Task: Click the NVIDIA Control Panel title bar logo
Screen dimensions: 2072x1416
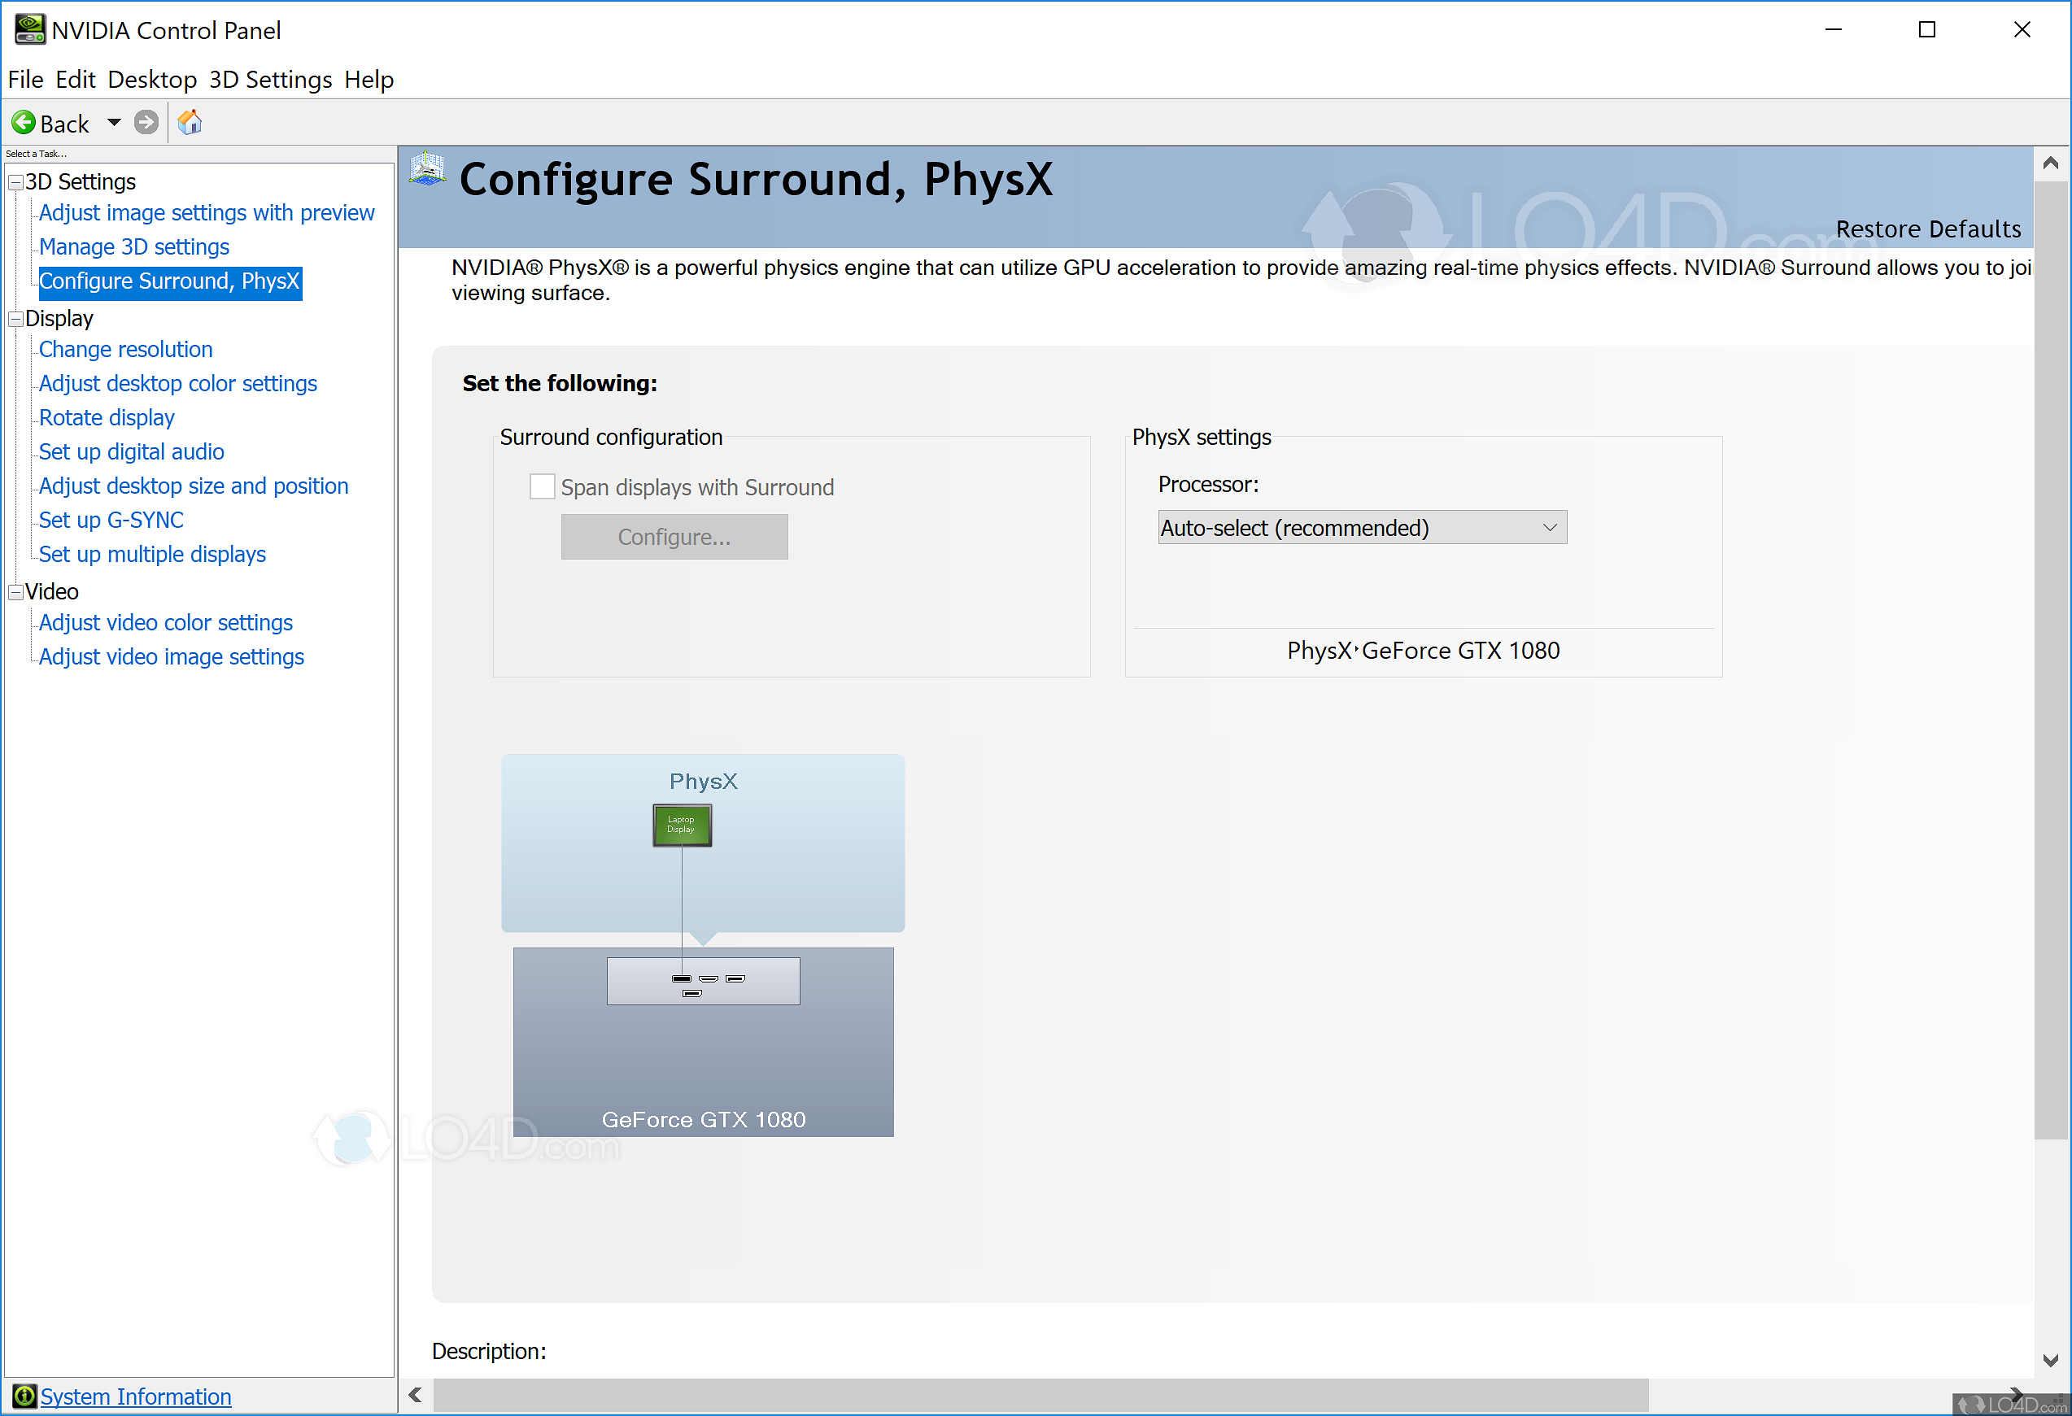Action: click(x=29, y=29)
